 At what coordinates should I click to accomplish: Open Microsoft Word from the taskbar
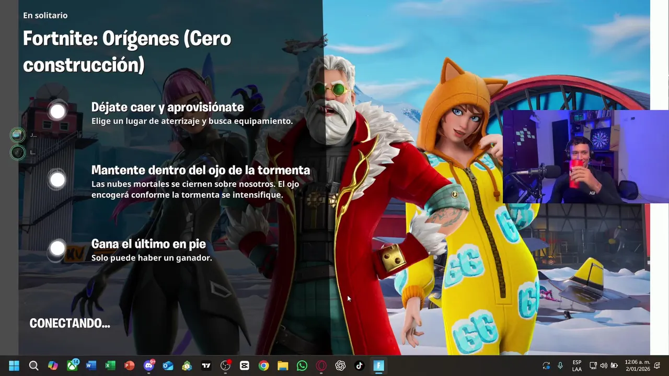(x=91, y=366)
